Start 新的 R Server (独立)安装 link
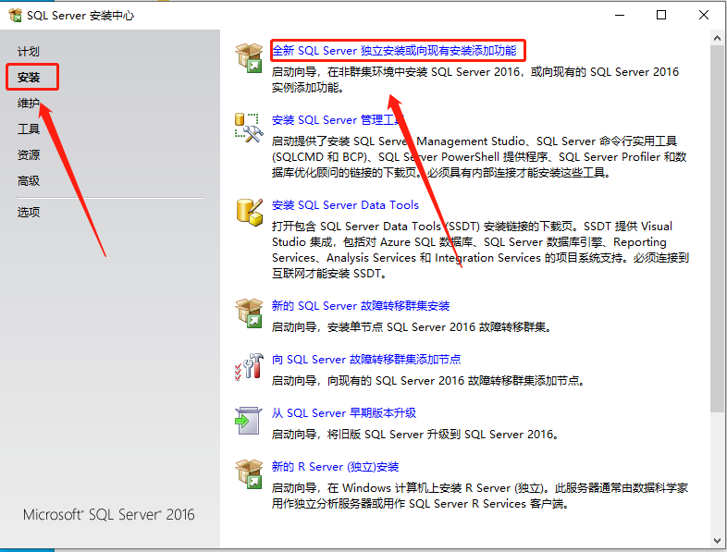Viewport: 727px width, 552px height. tap(335, 467)
